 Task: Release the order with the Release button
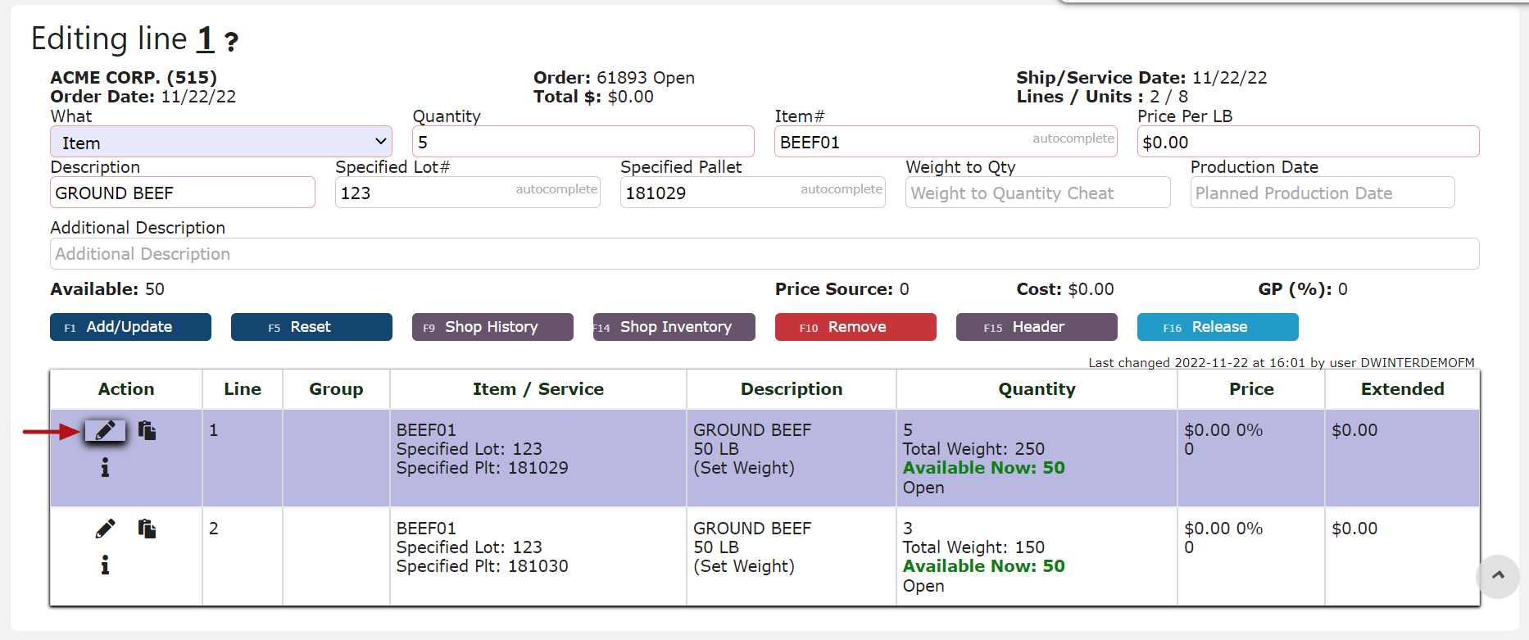(x=1217, y=327)
